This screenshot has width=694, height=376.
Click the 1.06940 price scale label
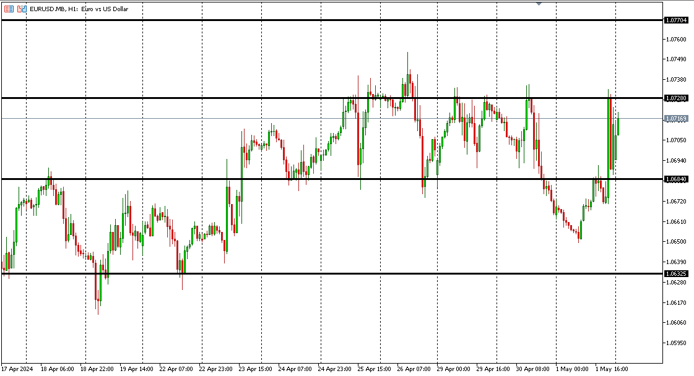[676, 161]
